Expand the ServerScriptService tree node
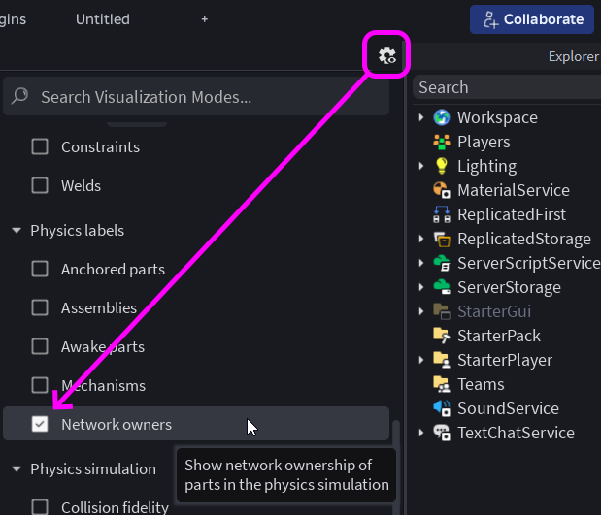This screenshot has width=601, height=515. pyautogui.click(x=421, y=263)
